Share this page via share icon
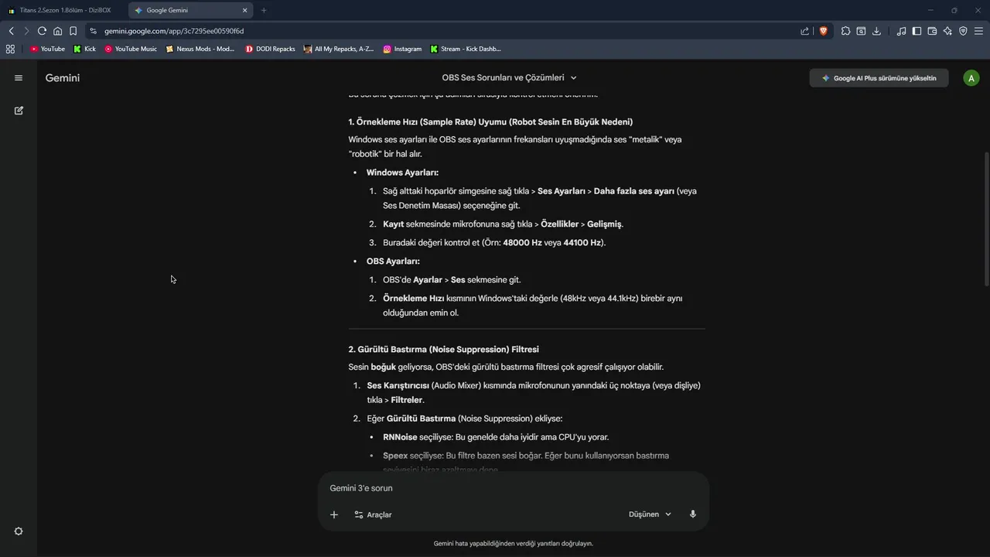Viewport: 990px width, 557px height. [805, 31]
